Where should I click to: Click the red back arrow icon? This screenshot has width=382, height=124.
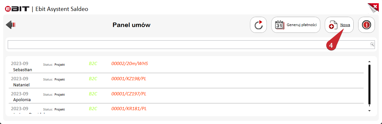11,25
